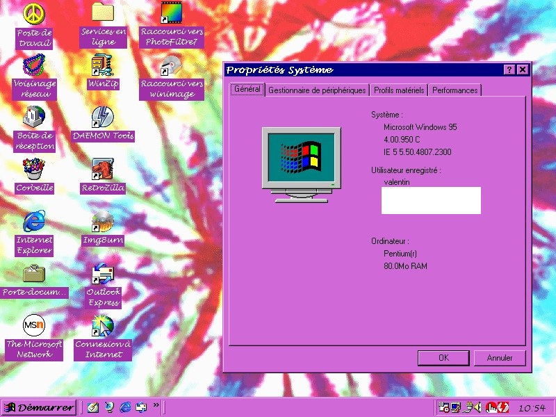Open the WinZip shortcut
The height and width of the screenshot is (417, 556).
[x=103, y=66]
